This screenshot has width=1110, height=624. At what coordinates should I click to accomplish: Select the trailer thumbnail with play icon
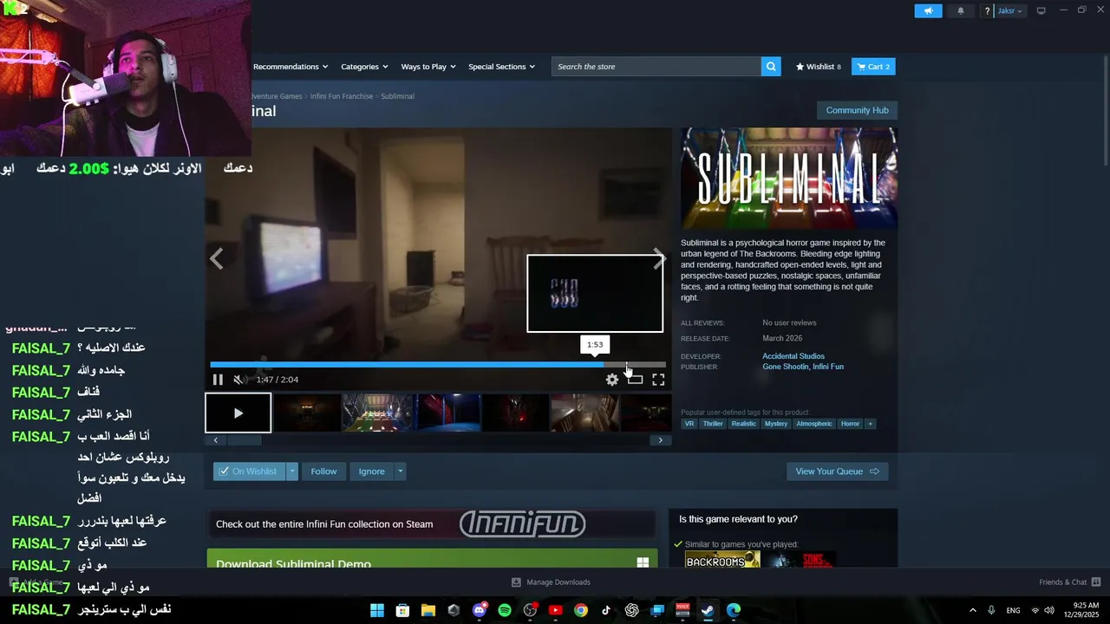click(x=238, y=413)
